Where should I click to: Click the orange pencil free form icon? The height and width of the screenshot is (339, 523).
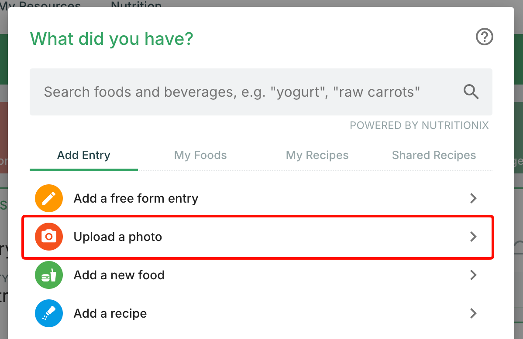[x=49, y=198]
